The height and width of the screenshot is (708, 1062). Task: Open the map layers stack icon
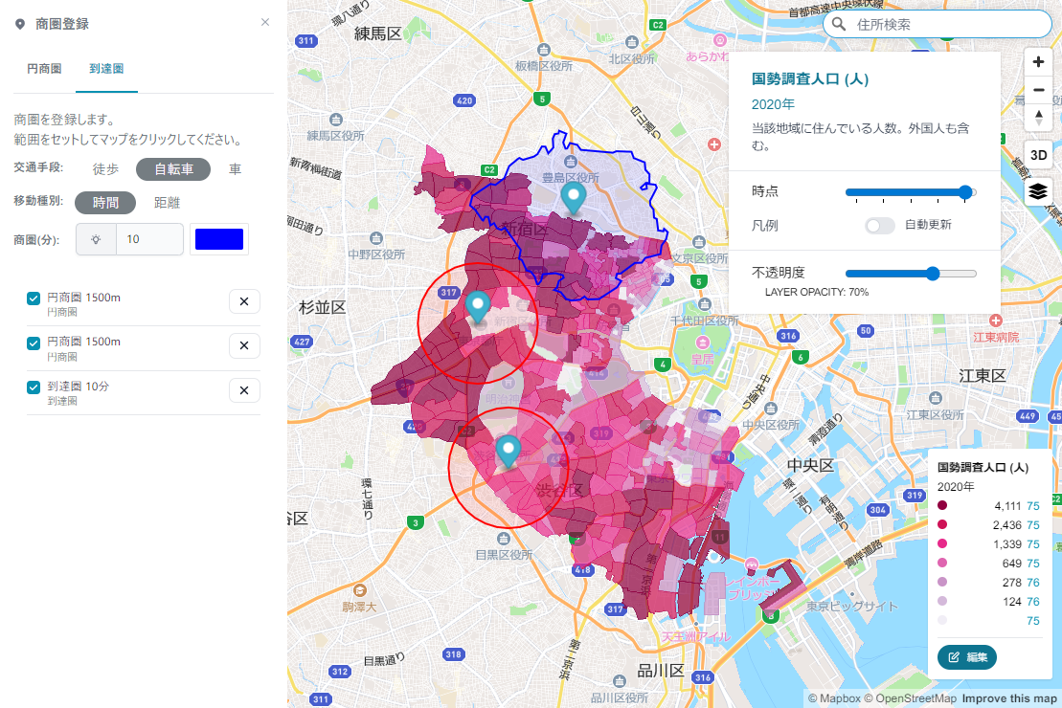point(1038,192)
